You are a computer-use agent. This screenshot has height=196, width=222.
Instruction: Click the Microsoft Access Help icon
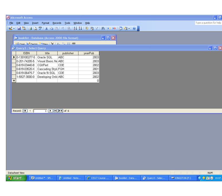coord(134,29)
